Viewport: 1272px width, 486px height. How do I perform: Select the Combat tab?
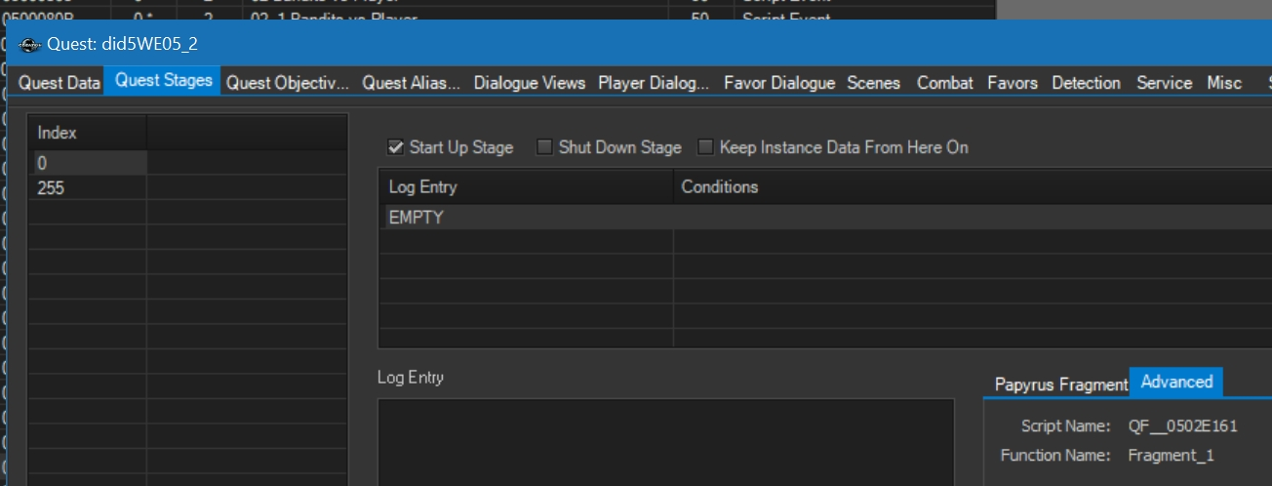944,83
